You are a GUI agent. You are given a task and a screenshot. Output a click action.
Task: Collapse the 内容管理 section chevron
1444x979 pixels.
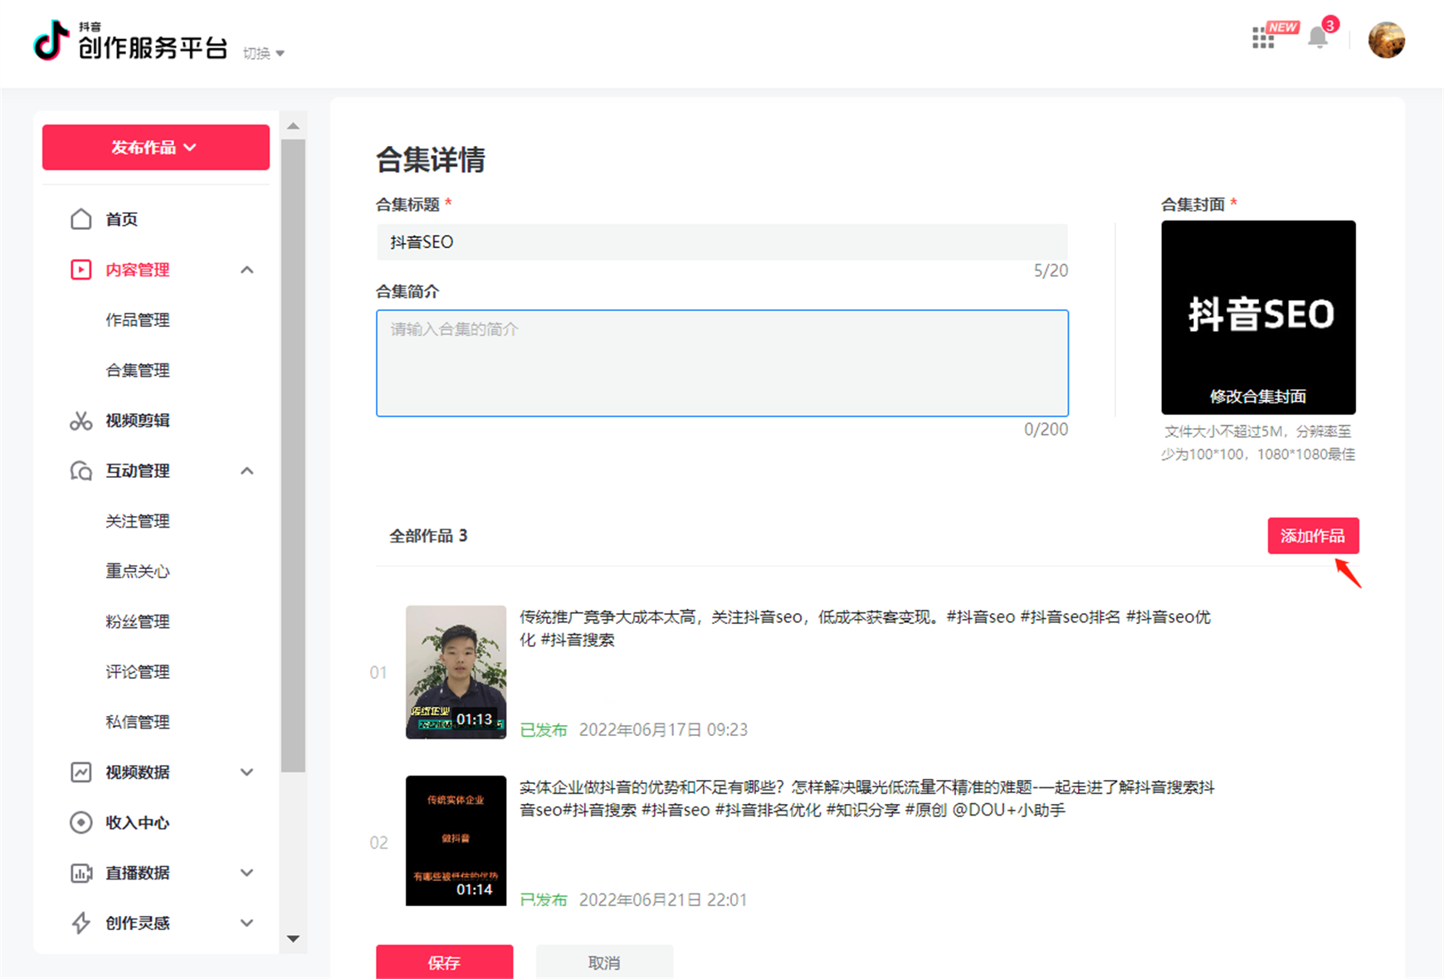(246, 270)
